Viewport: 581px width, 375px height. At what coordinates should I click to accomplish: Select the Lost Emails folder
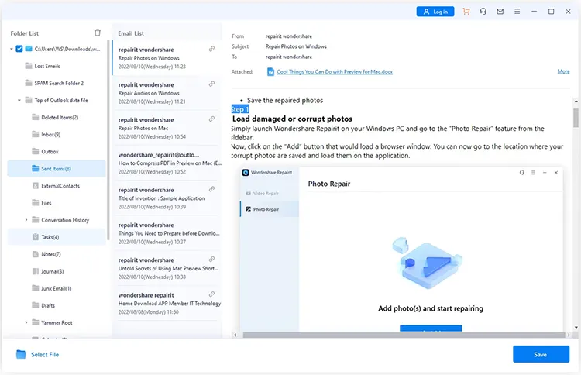(x=47, y=66)
